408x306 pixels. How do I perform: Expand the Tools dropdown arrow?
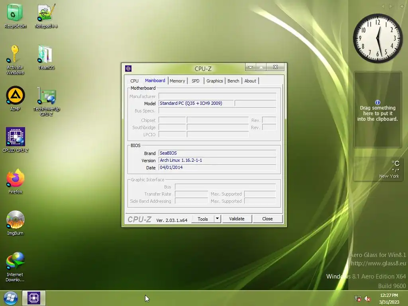(217, 219)
